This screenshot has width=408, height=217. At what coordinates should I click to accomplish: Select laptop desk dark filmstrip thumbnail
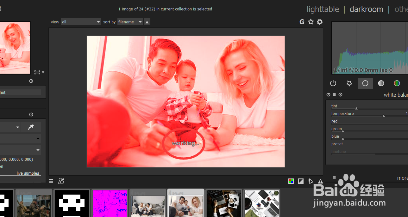point(224,203)
